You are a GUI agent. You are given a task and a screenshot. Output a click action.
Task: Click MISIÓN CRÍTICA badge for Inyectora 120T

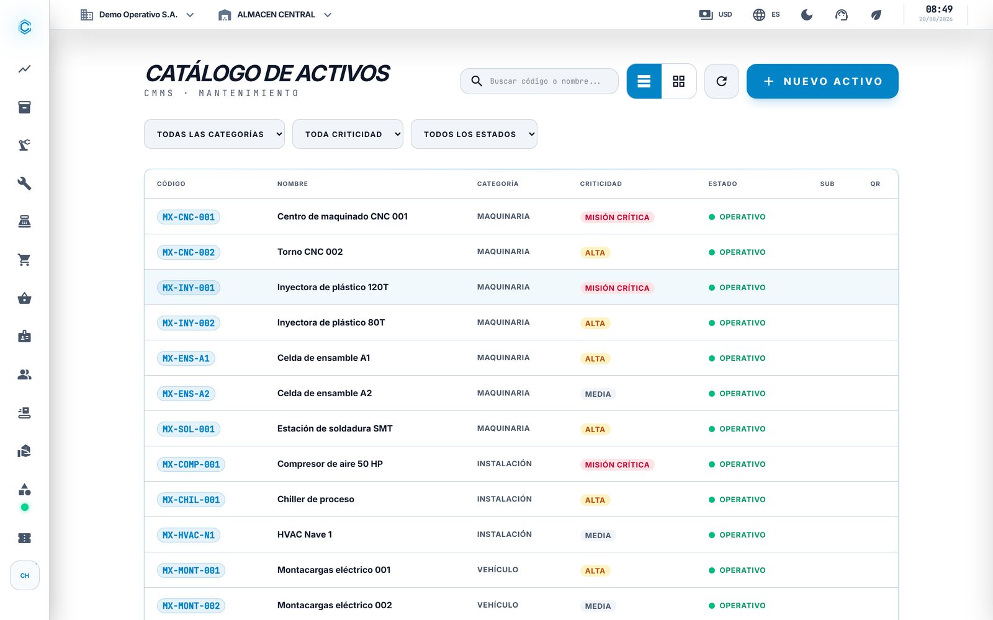coord(617,288)
